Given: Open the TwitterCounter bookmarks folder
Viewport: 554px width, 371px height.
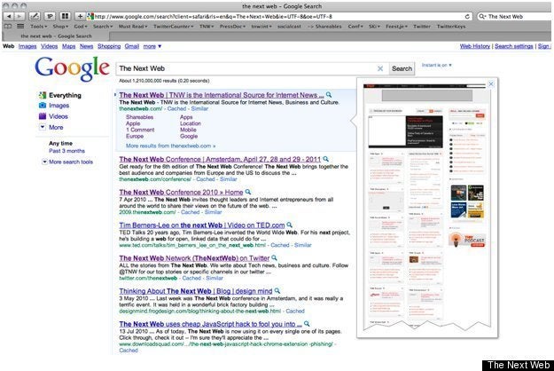Looking at the screenshot, I should coord(174,27).
